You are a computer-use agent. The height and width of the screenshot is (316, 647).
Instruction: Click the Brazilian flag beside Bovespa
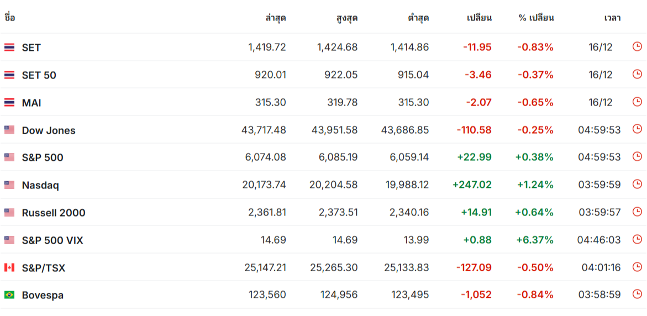[9, 295]
